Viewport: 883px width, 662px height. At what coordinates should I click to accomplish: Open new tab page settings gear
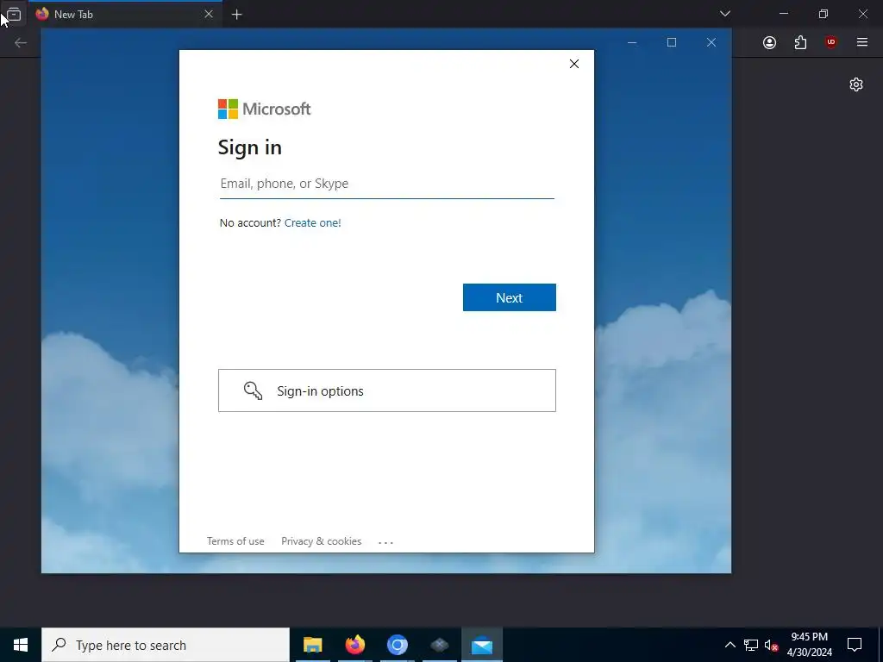tap(856, 84)
